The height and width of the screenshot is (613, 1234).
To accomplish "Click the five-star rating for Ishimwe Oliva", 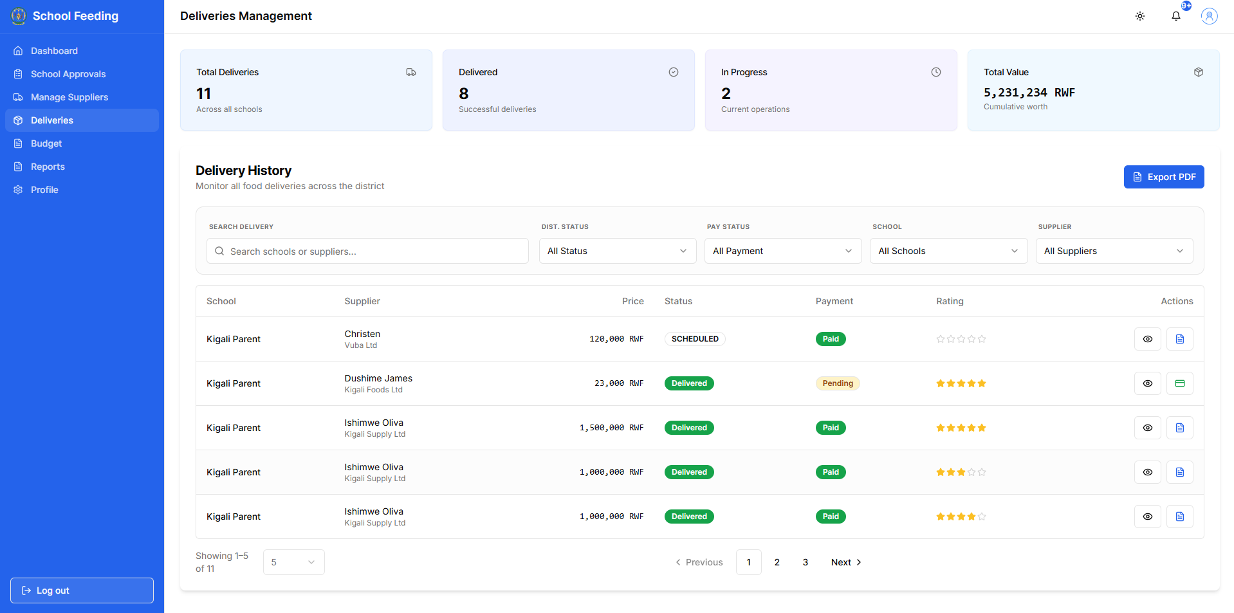I will [x=961, y=428].
